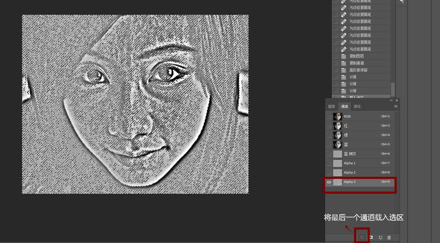Load the channel as a selection

[x=362, y=238]
